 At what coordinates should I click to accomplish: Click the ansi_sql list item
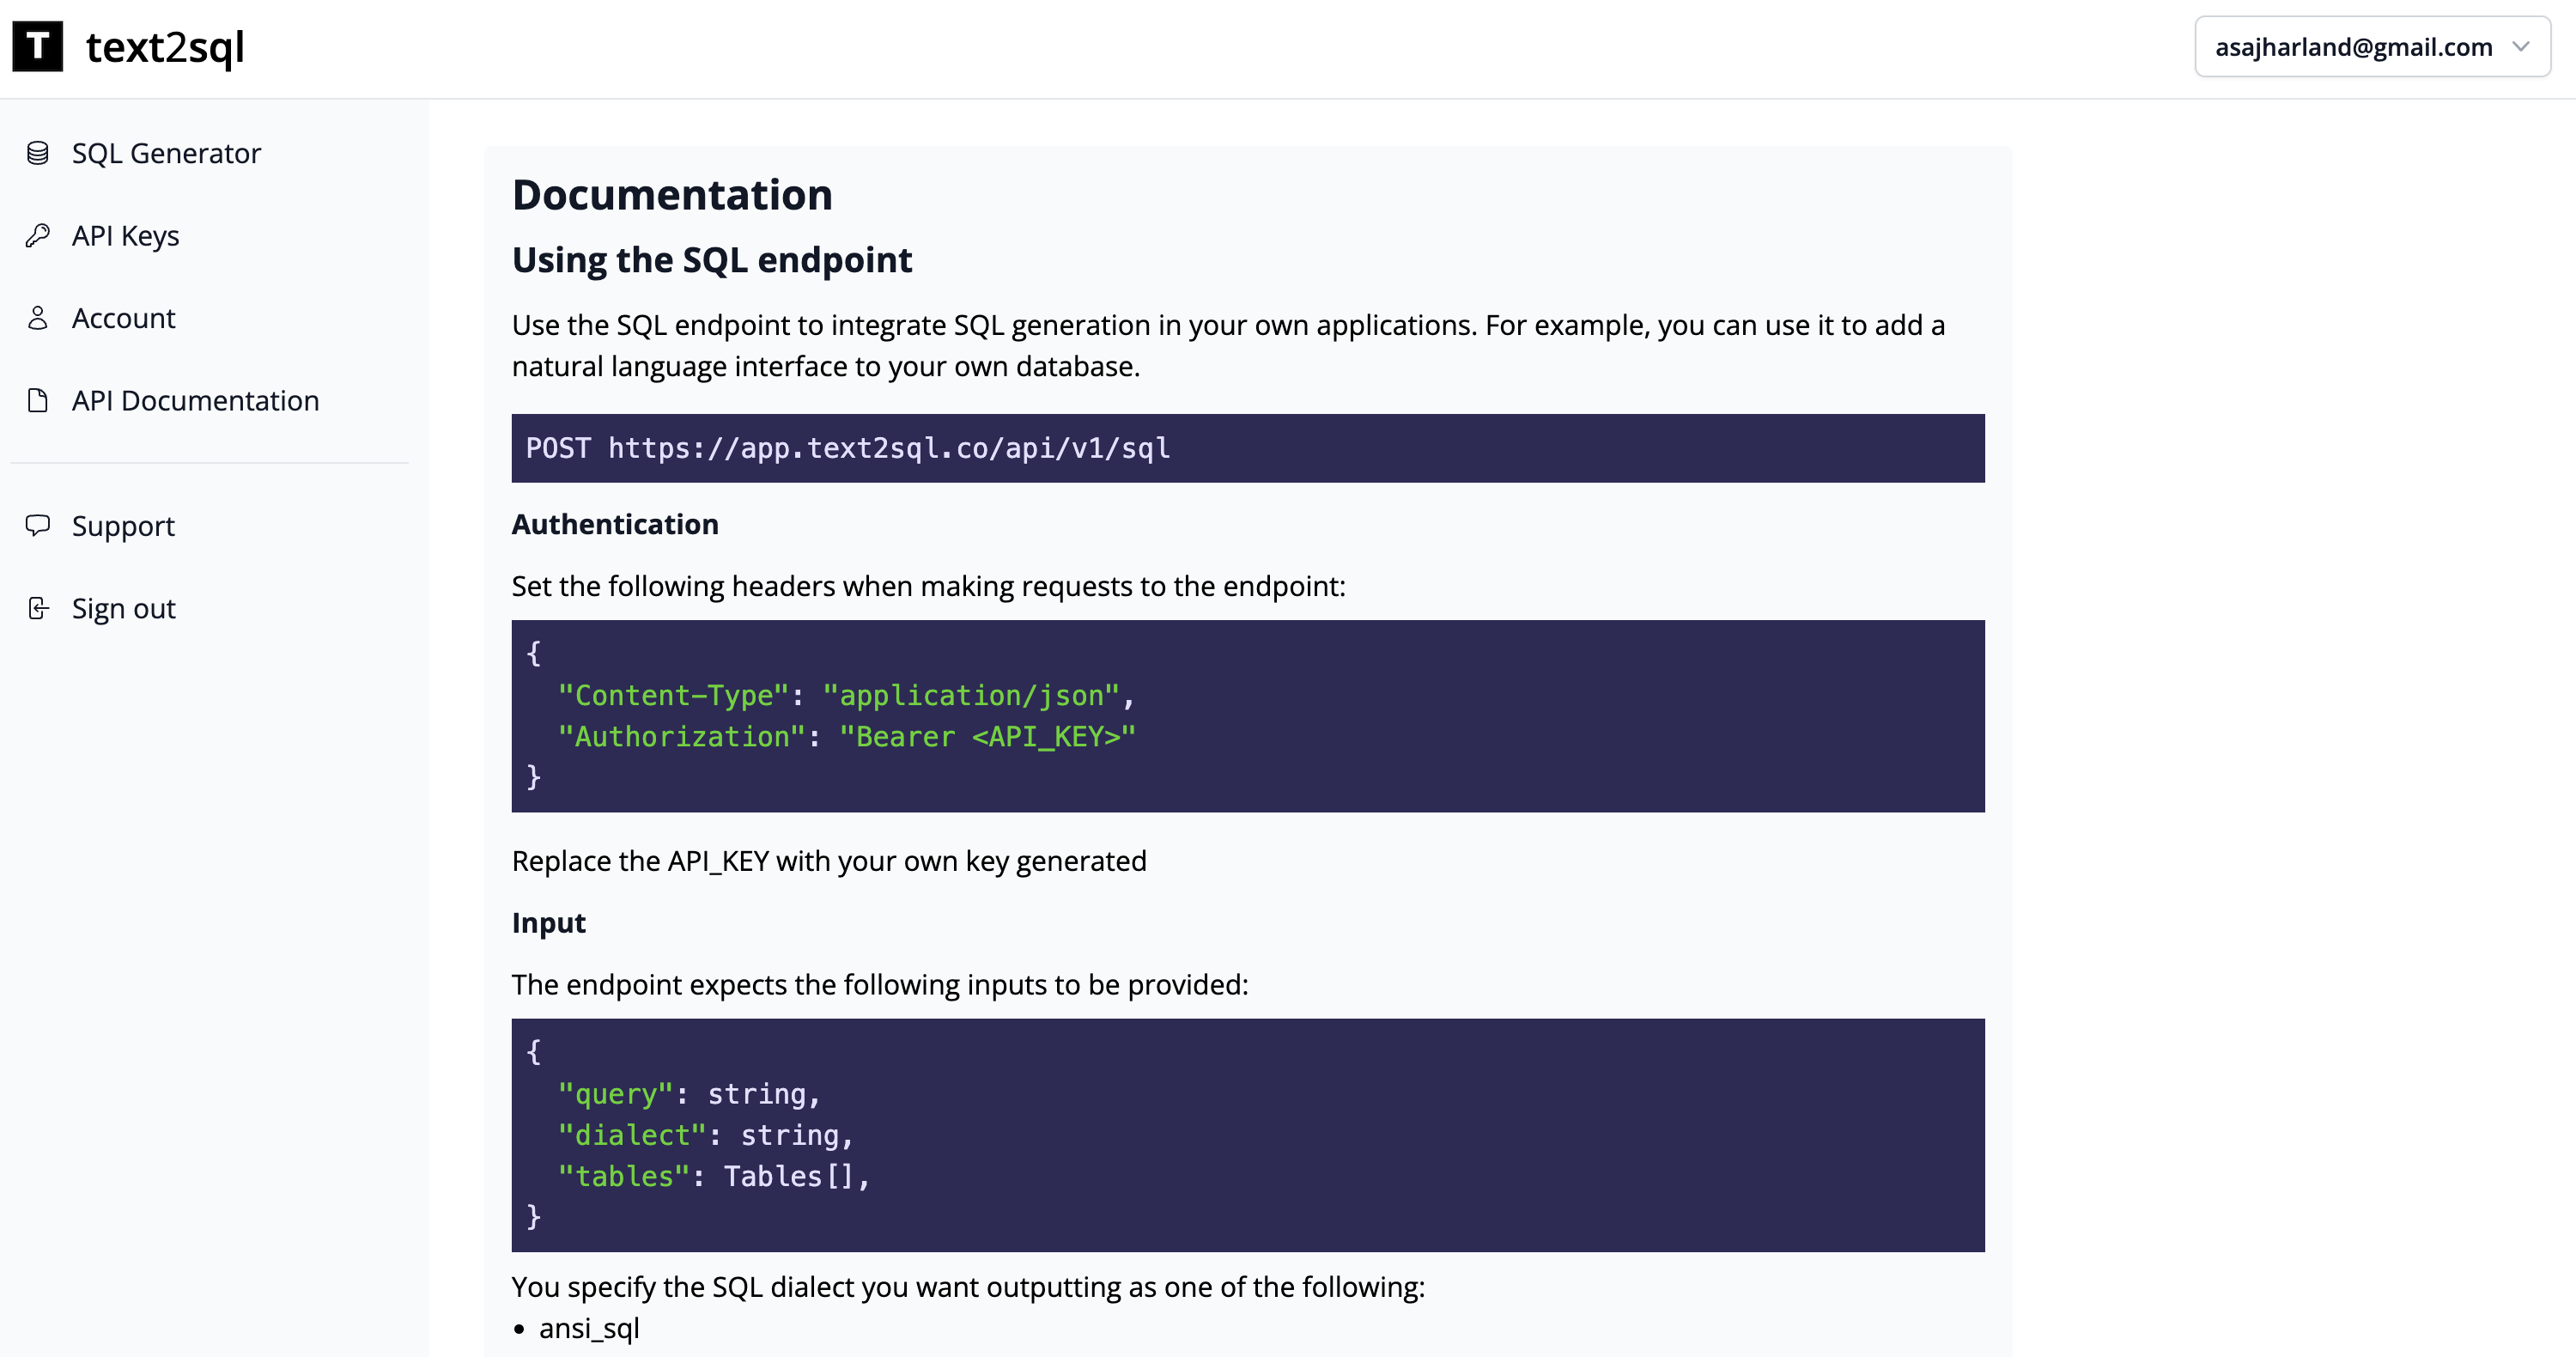pos(589,1328)
